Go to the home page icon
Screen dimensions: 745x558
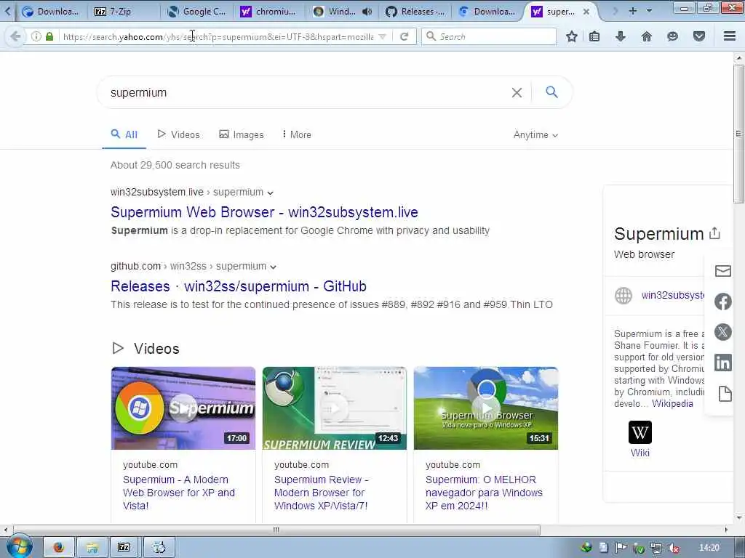pos(647,36)
